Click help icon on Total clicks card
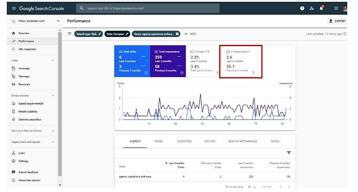 point(146,72)
